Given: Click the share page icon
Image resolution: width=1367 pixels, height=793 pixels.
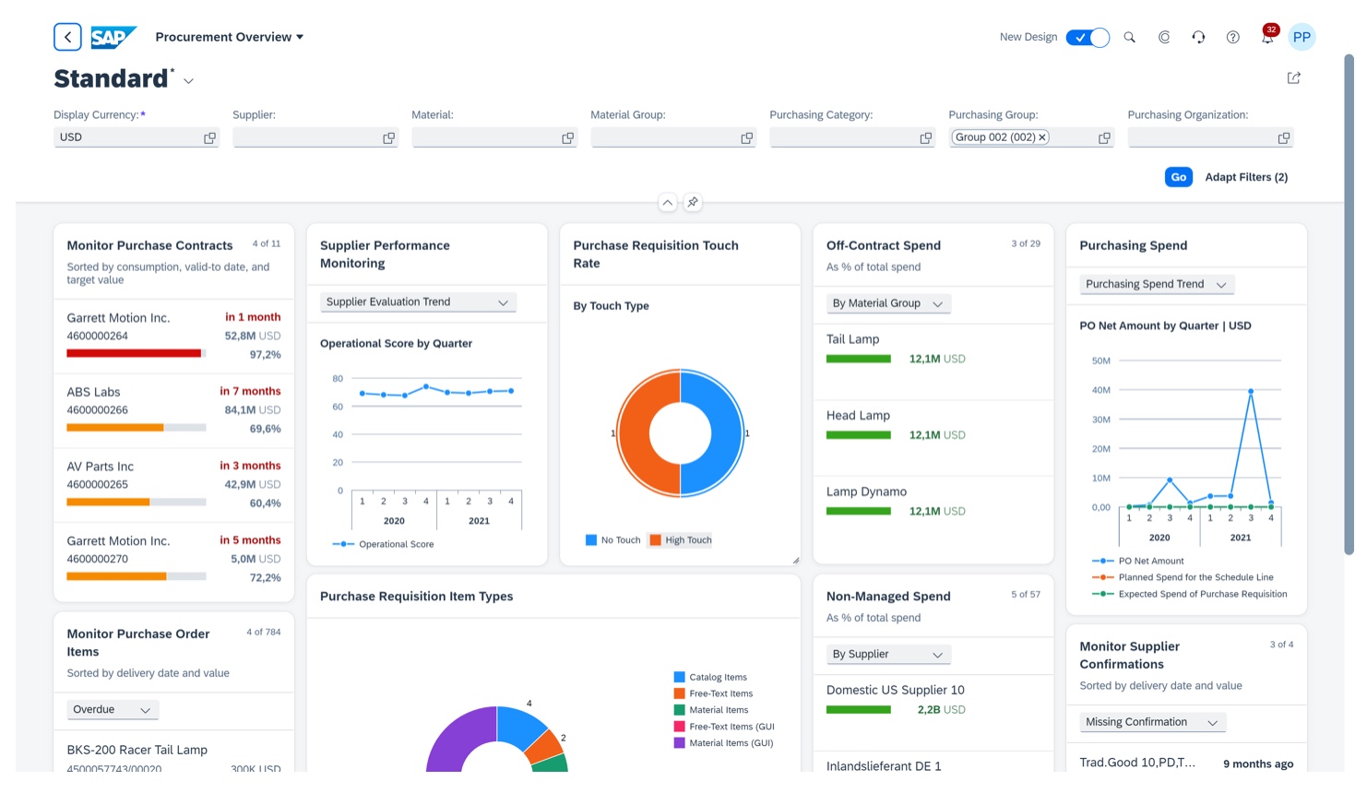Looking at the screenshot, I should [1293, 78].
